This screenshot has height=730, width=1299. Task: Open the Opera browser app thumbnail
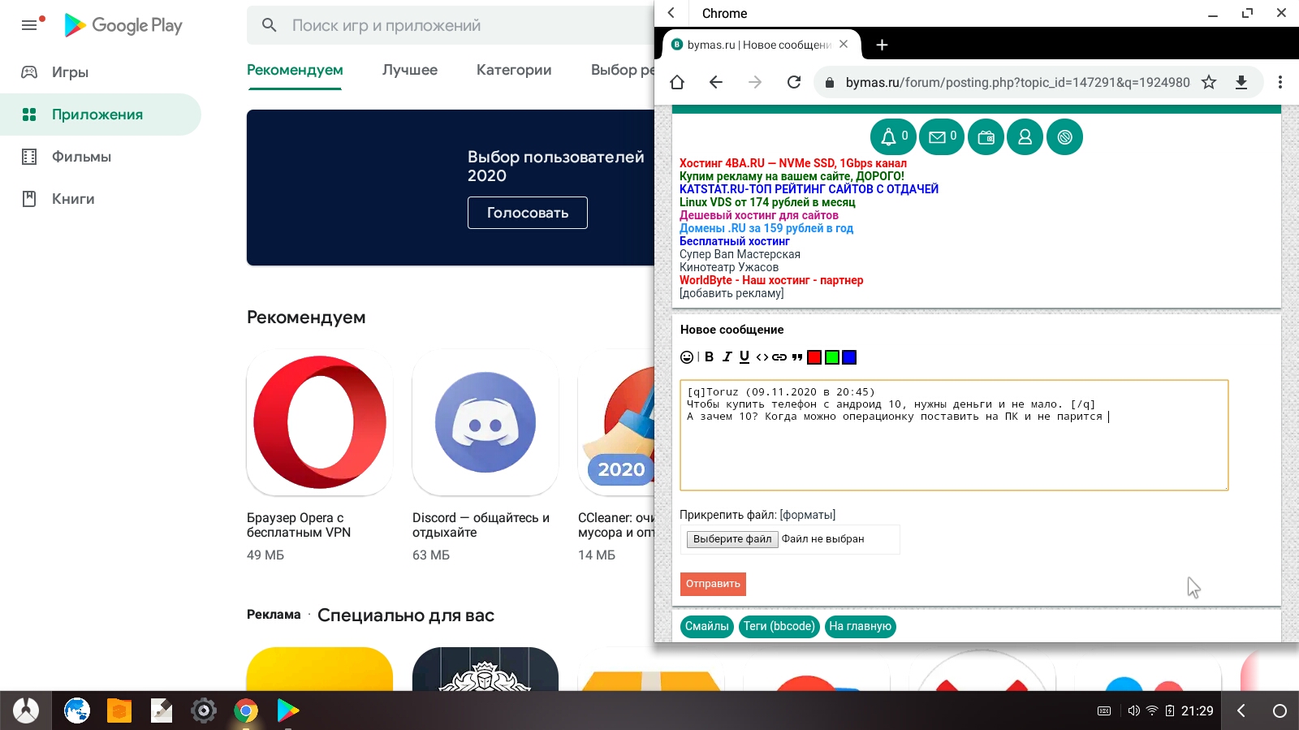click(x=320, y=422)
